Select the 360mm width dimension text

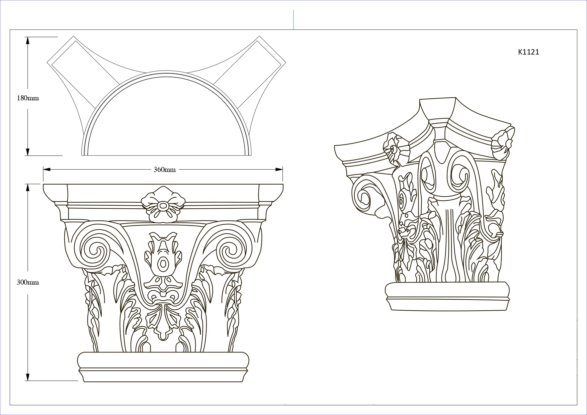[164, 170]
